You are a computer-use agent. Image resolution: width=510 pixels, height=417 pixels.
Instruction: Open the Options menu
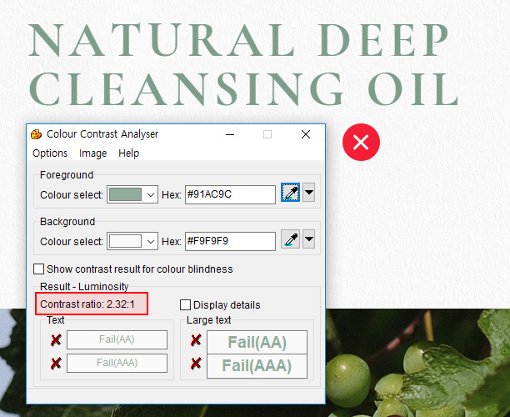(x=50, y=153)
